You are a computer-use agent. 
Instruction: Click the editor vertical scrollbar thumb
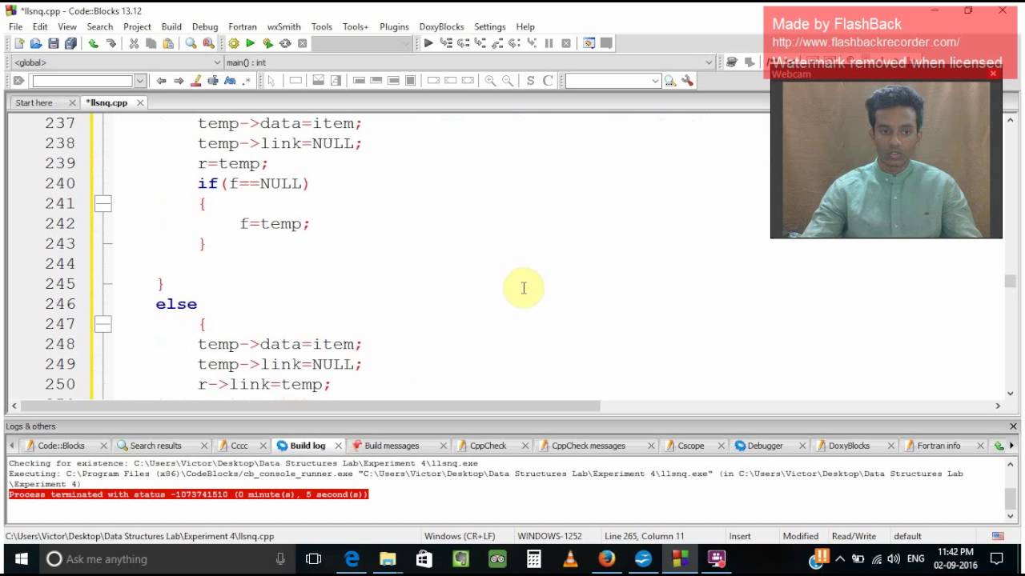click(x=1011, y=281)
